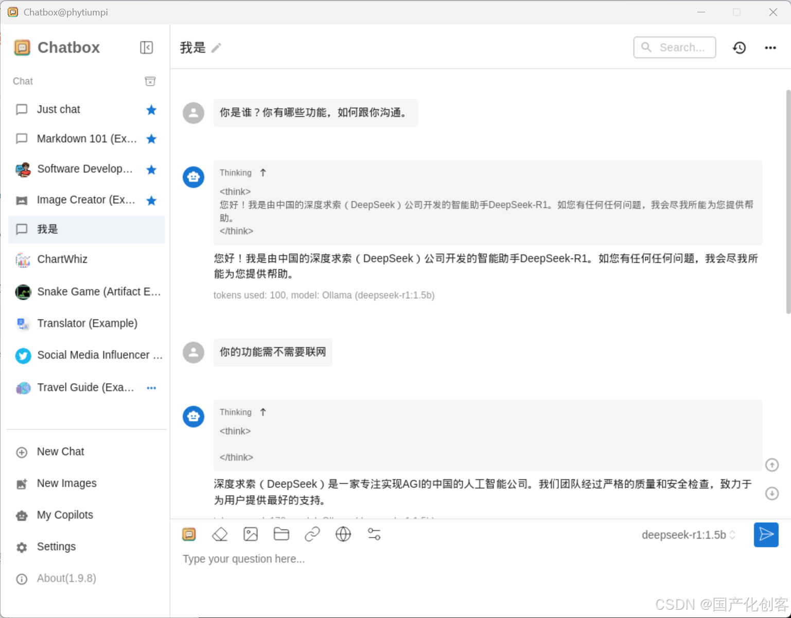This screenshot has width=791, height=618.
Task: Jump to bottom with down-arrow circle
Action: (772, 493)
